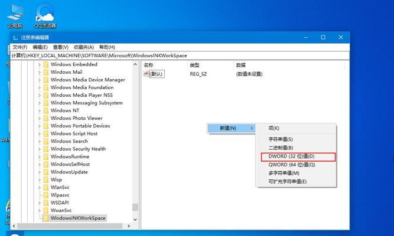Open the 文件(F) menu
Screen dimensions: 394x236
20,47
